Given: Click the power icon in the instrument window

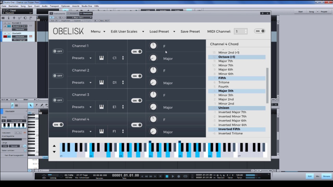Looking at the screenshot, I should (52, 17).
